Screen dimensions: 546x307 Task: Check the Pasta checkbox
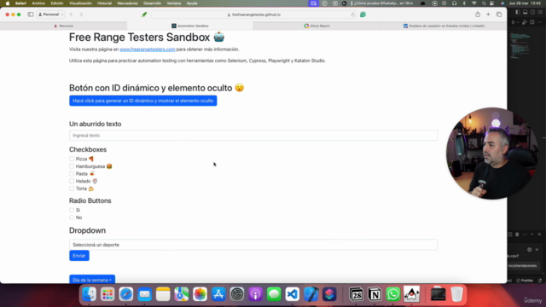point(72,174)
